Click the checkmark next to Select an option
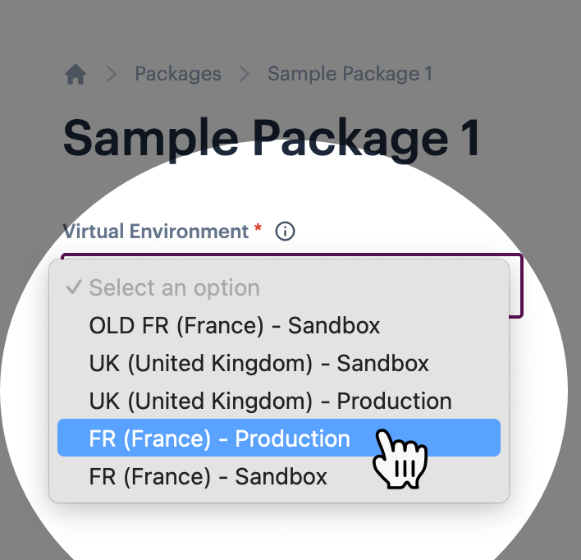This screenshot has height=560, width=581. point(74,287)
